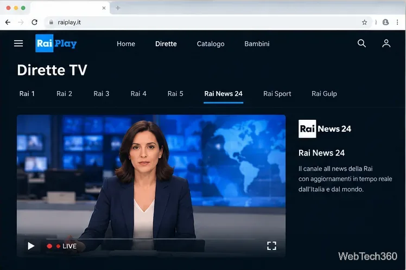Viewport: 406px width, 270px height.
Task: Click the Dirette TV heading
Action: pyautogui.click(x=52, y=70)
